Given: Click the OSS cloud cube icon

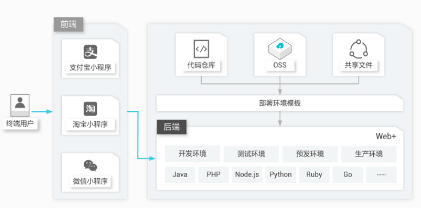Looking at the screenshot, I should 280,48.
